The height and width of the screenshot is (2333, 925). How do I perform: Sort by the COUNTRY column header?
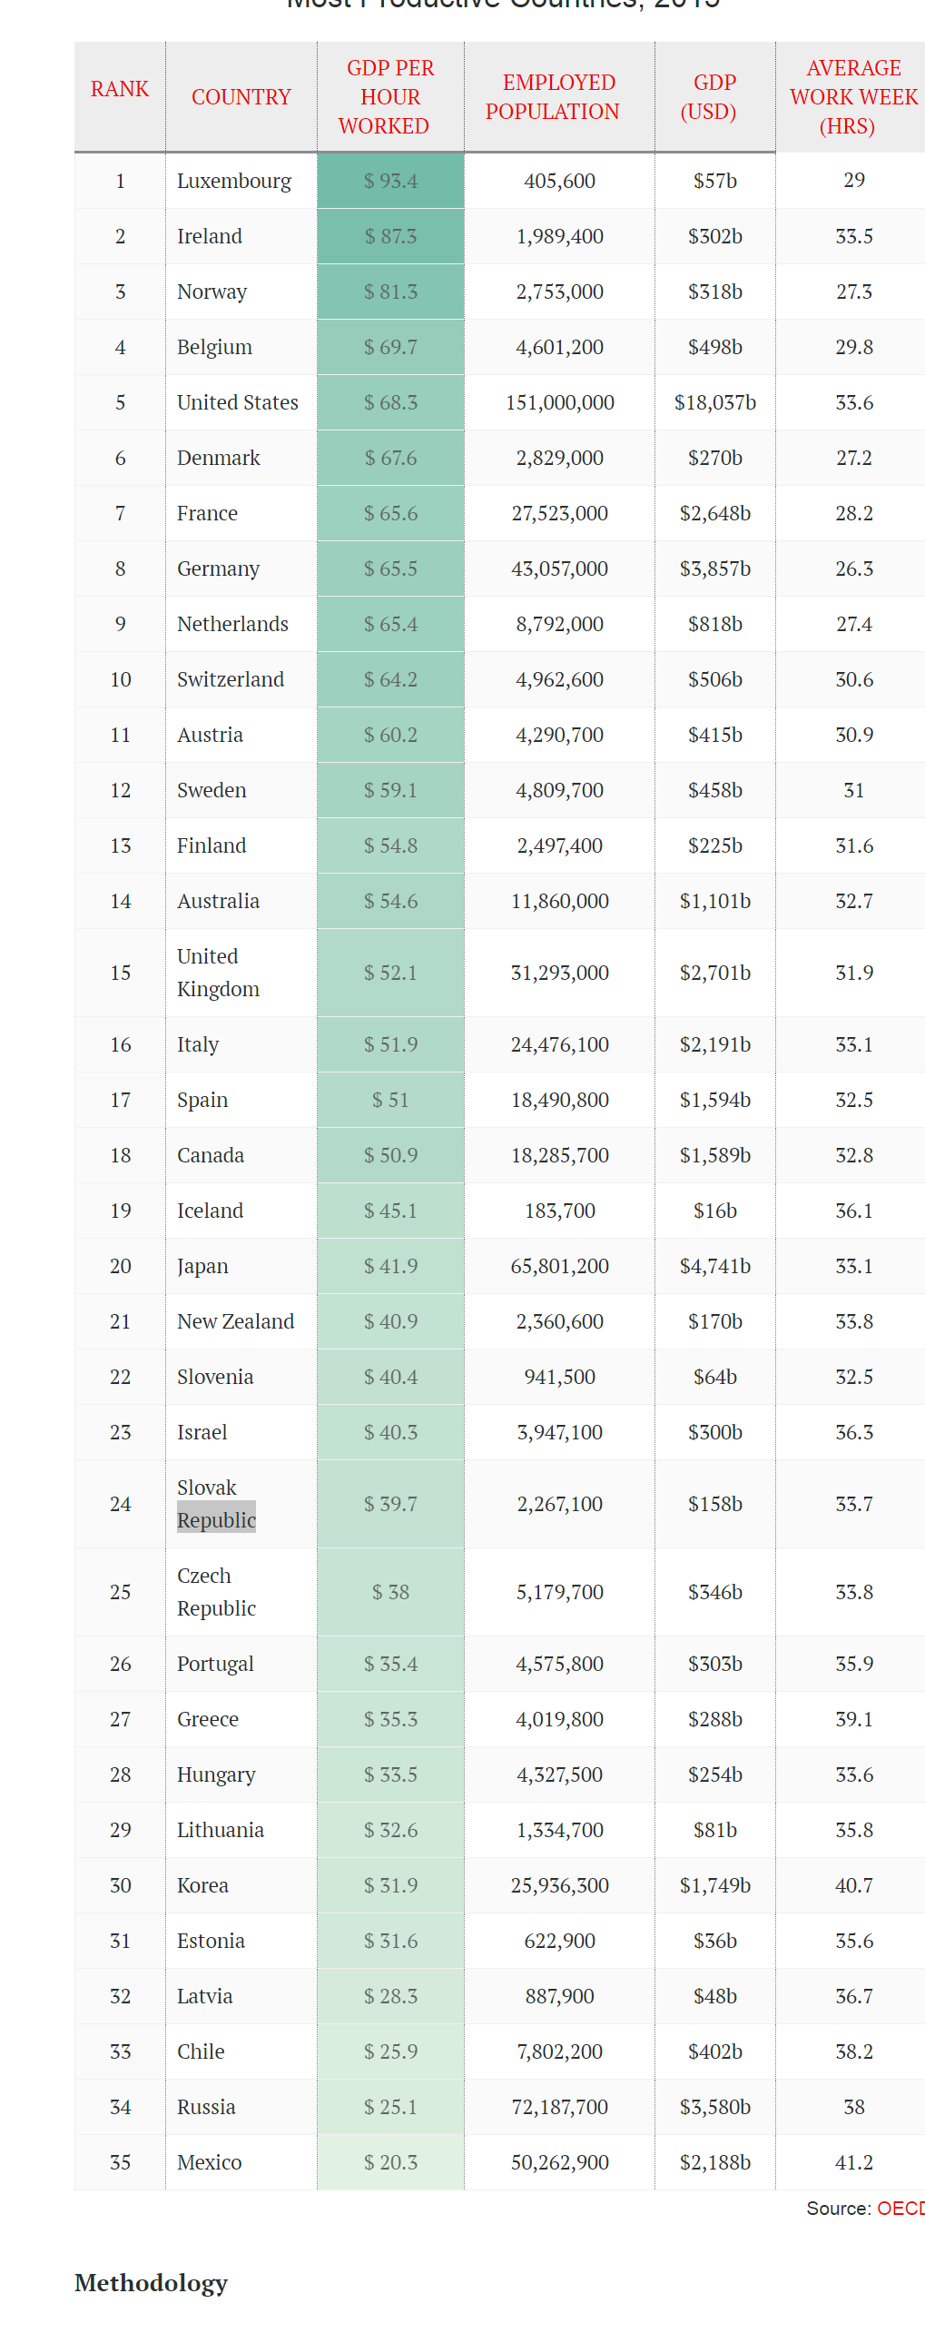click(x=241, y=97)
